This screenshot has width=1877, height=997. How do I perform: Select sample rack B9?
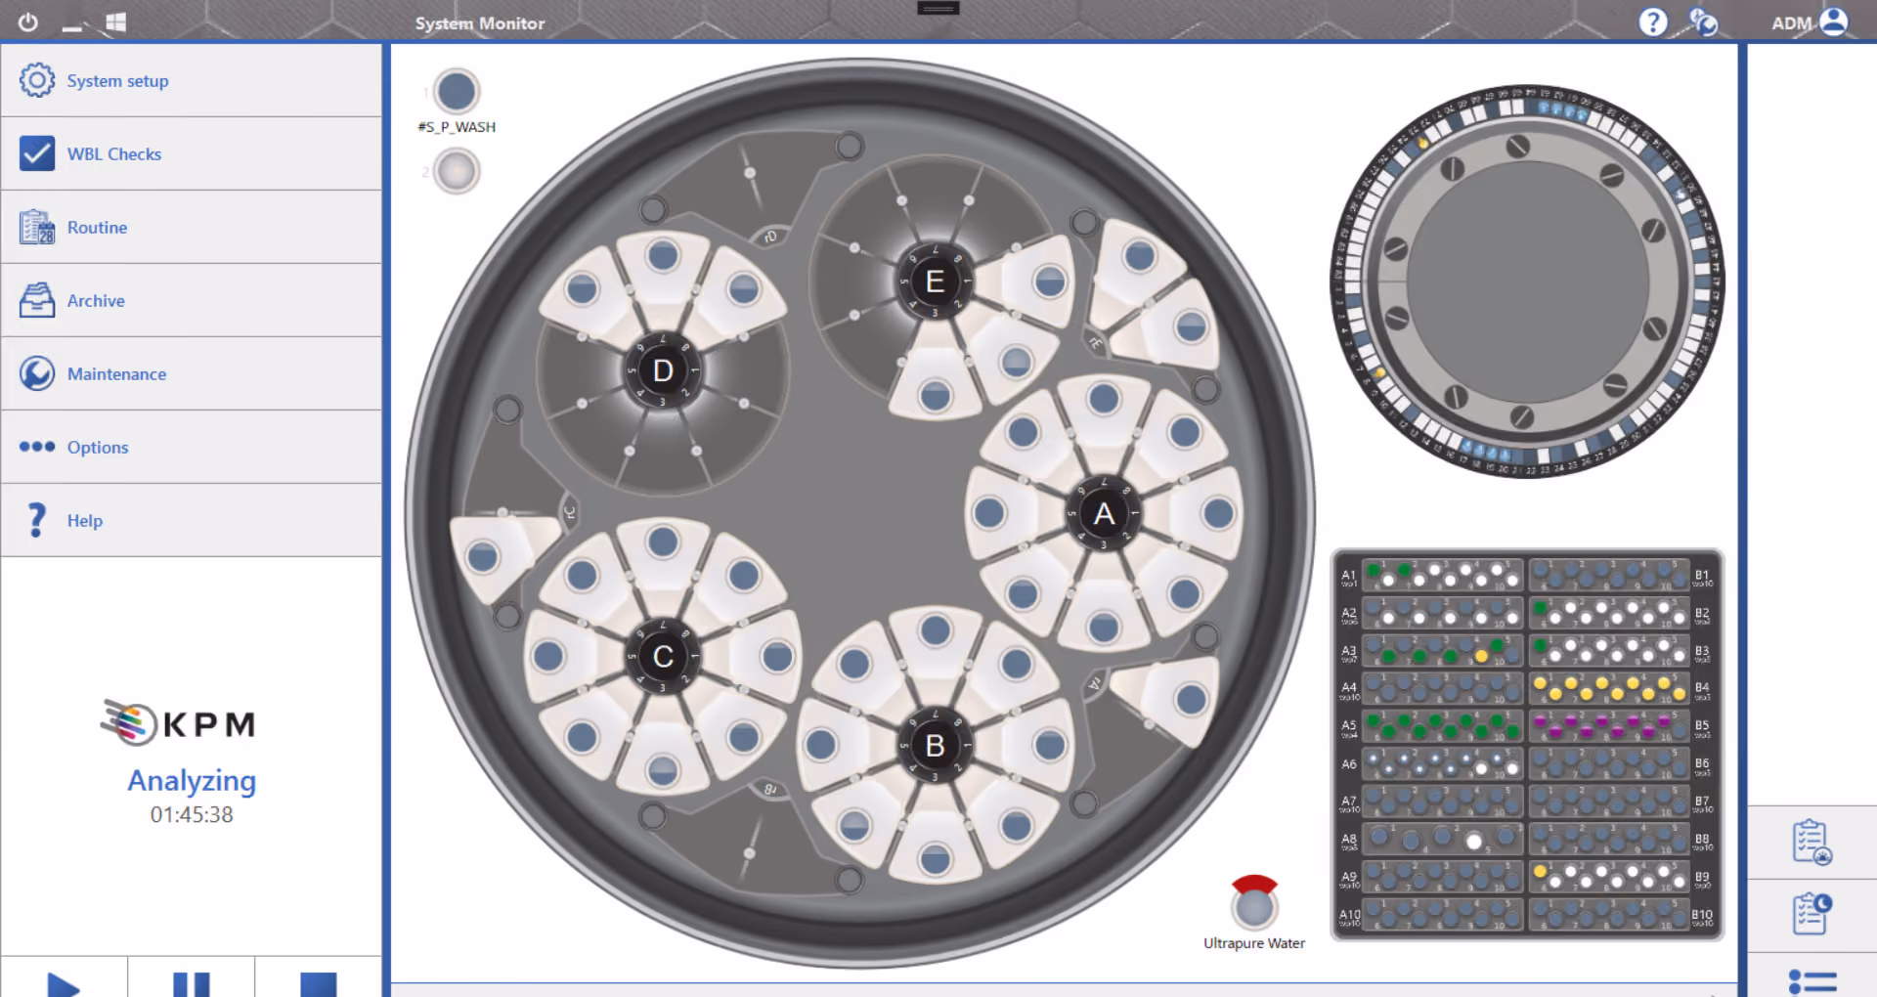click(x=1609, y=877)
